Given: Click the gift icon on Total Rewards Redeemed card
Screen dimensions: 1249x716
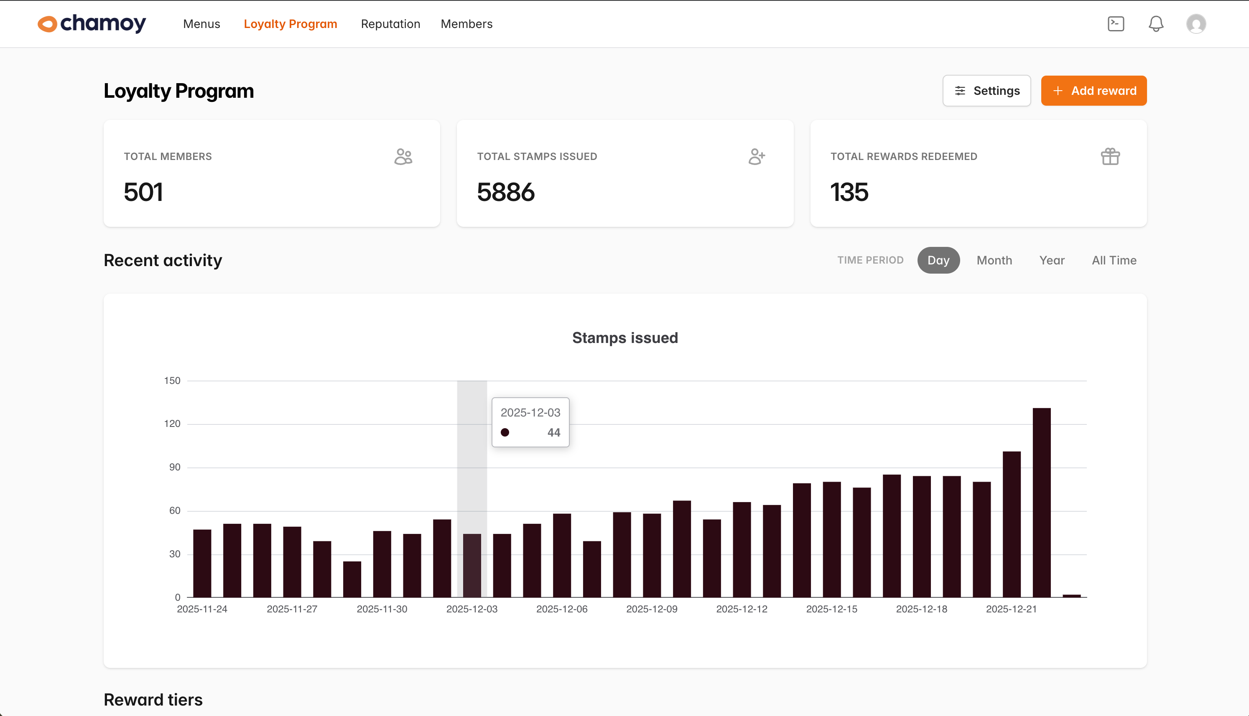Looking at the screenshot, I should click(x=1111, y=156).
